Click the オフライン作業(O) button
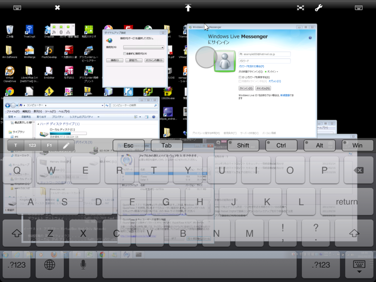Viewport: 376px width, 282px height. (154, 60)
